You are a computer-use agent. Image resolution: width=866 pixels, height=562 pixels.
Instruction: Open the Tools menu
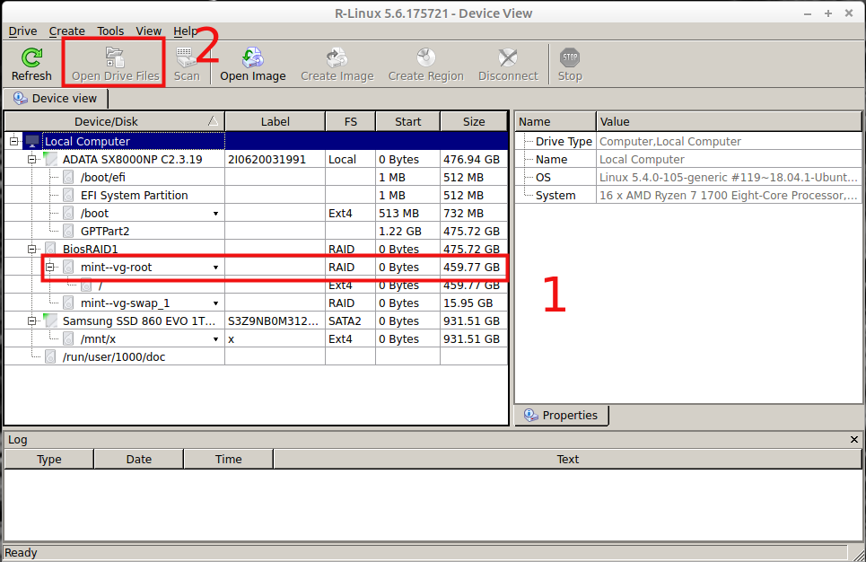(110, 31)
